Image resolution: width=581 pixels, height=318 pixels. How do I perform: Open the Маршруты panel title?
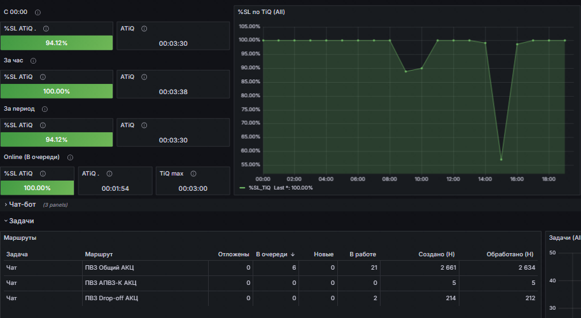(x=20, y=238)
